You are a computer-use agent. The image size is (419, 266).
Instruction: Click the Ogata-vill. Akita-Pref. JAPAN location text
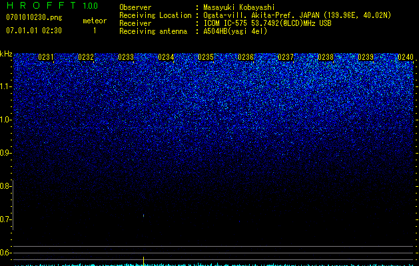tap(297, 15)
